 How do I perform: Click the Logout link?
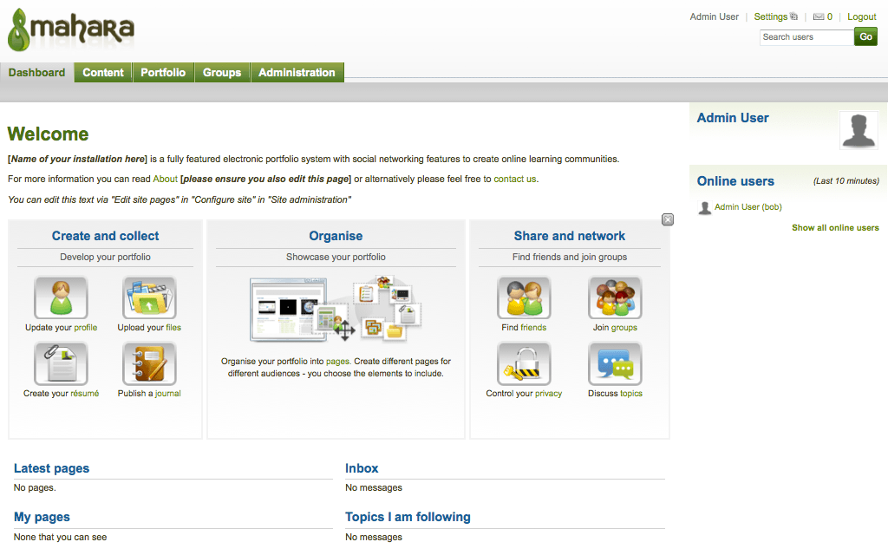861,17
